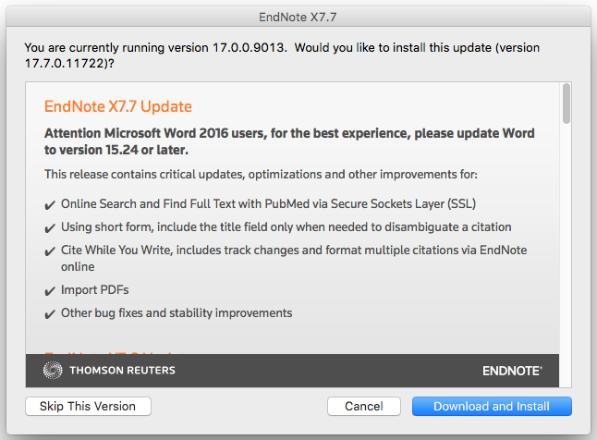Click the ENDNOTE logo in banner
This screenshot has height=440, width=597.
[512, 371]
